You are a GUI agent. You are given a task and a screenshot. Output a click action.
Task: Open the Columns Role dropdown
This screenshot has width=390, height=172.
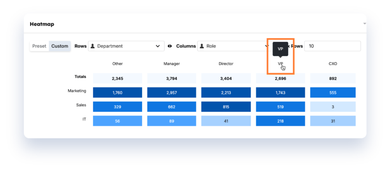(232, 46)
